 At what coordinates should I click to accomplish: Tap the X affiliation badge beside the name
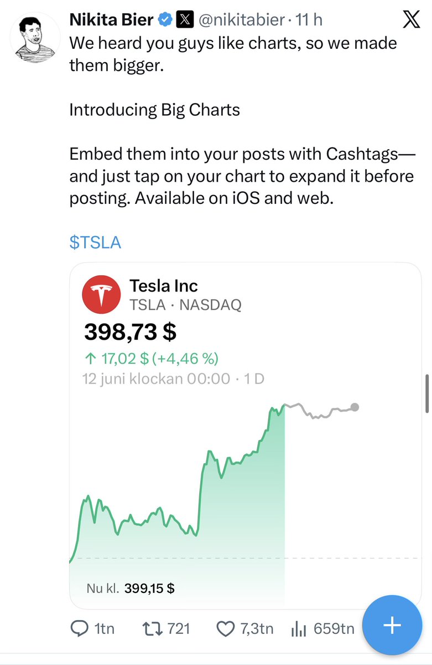point(183,21)
